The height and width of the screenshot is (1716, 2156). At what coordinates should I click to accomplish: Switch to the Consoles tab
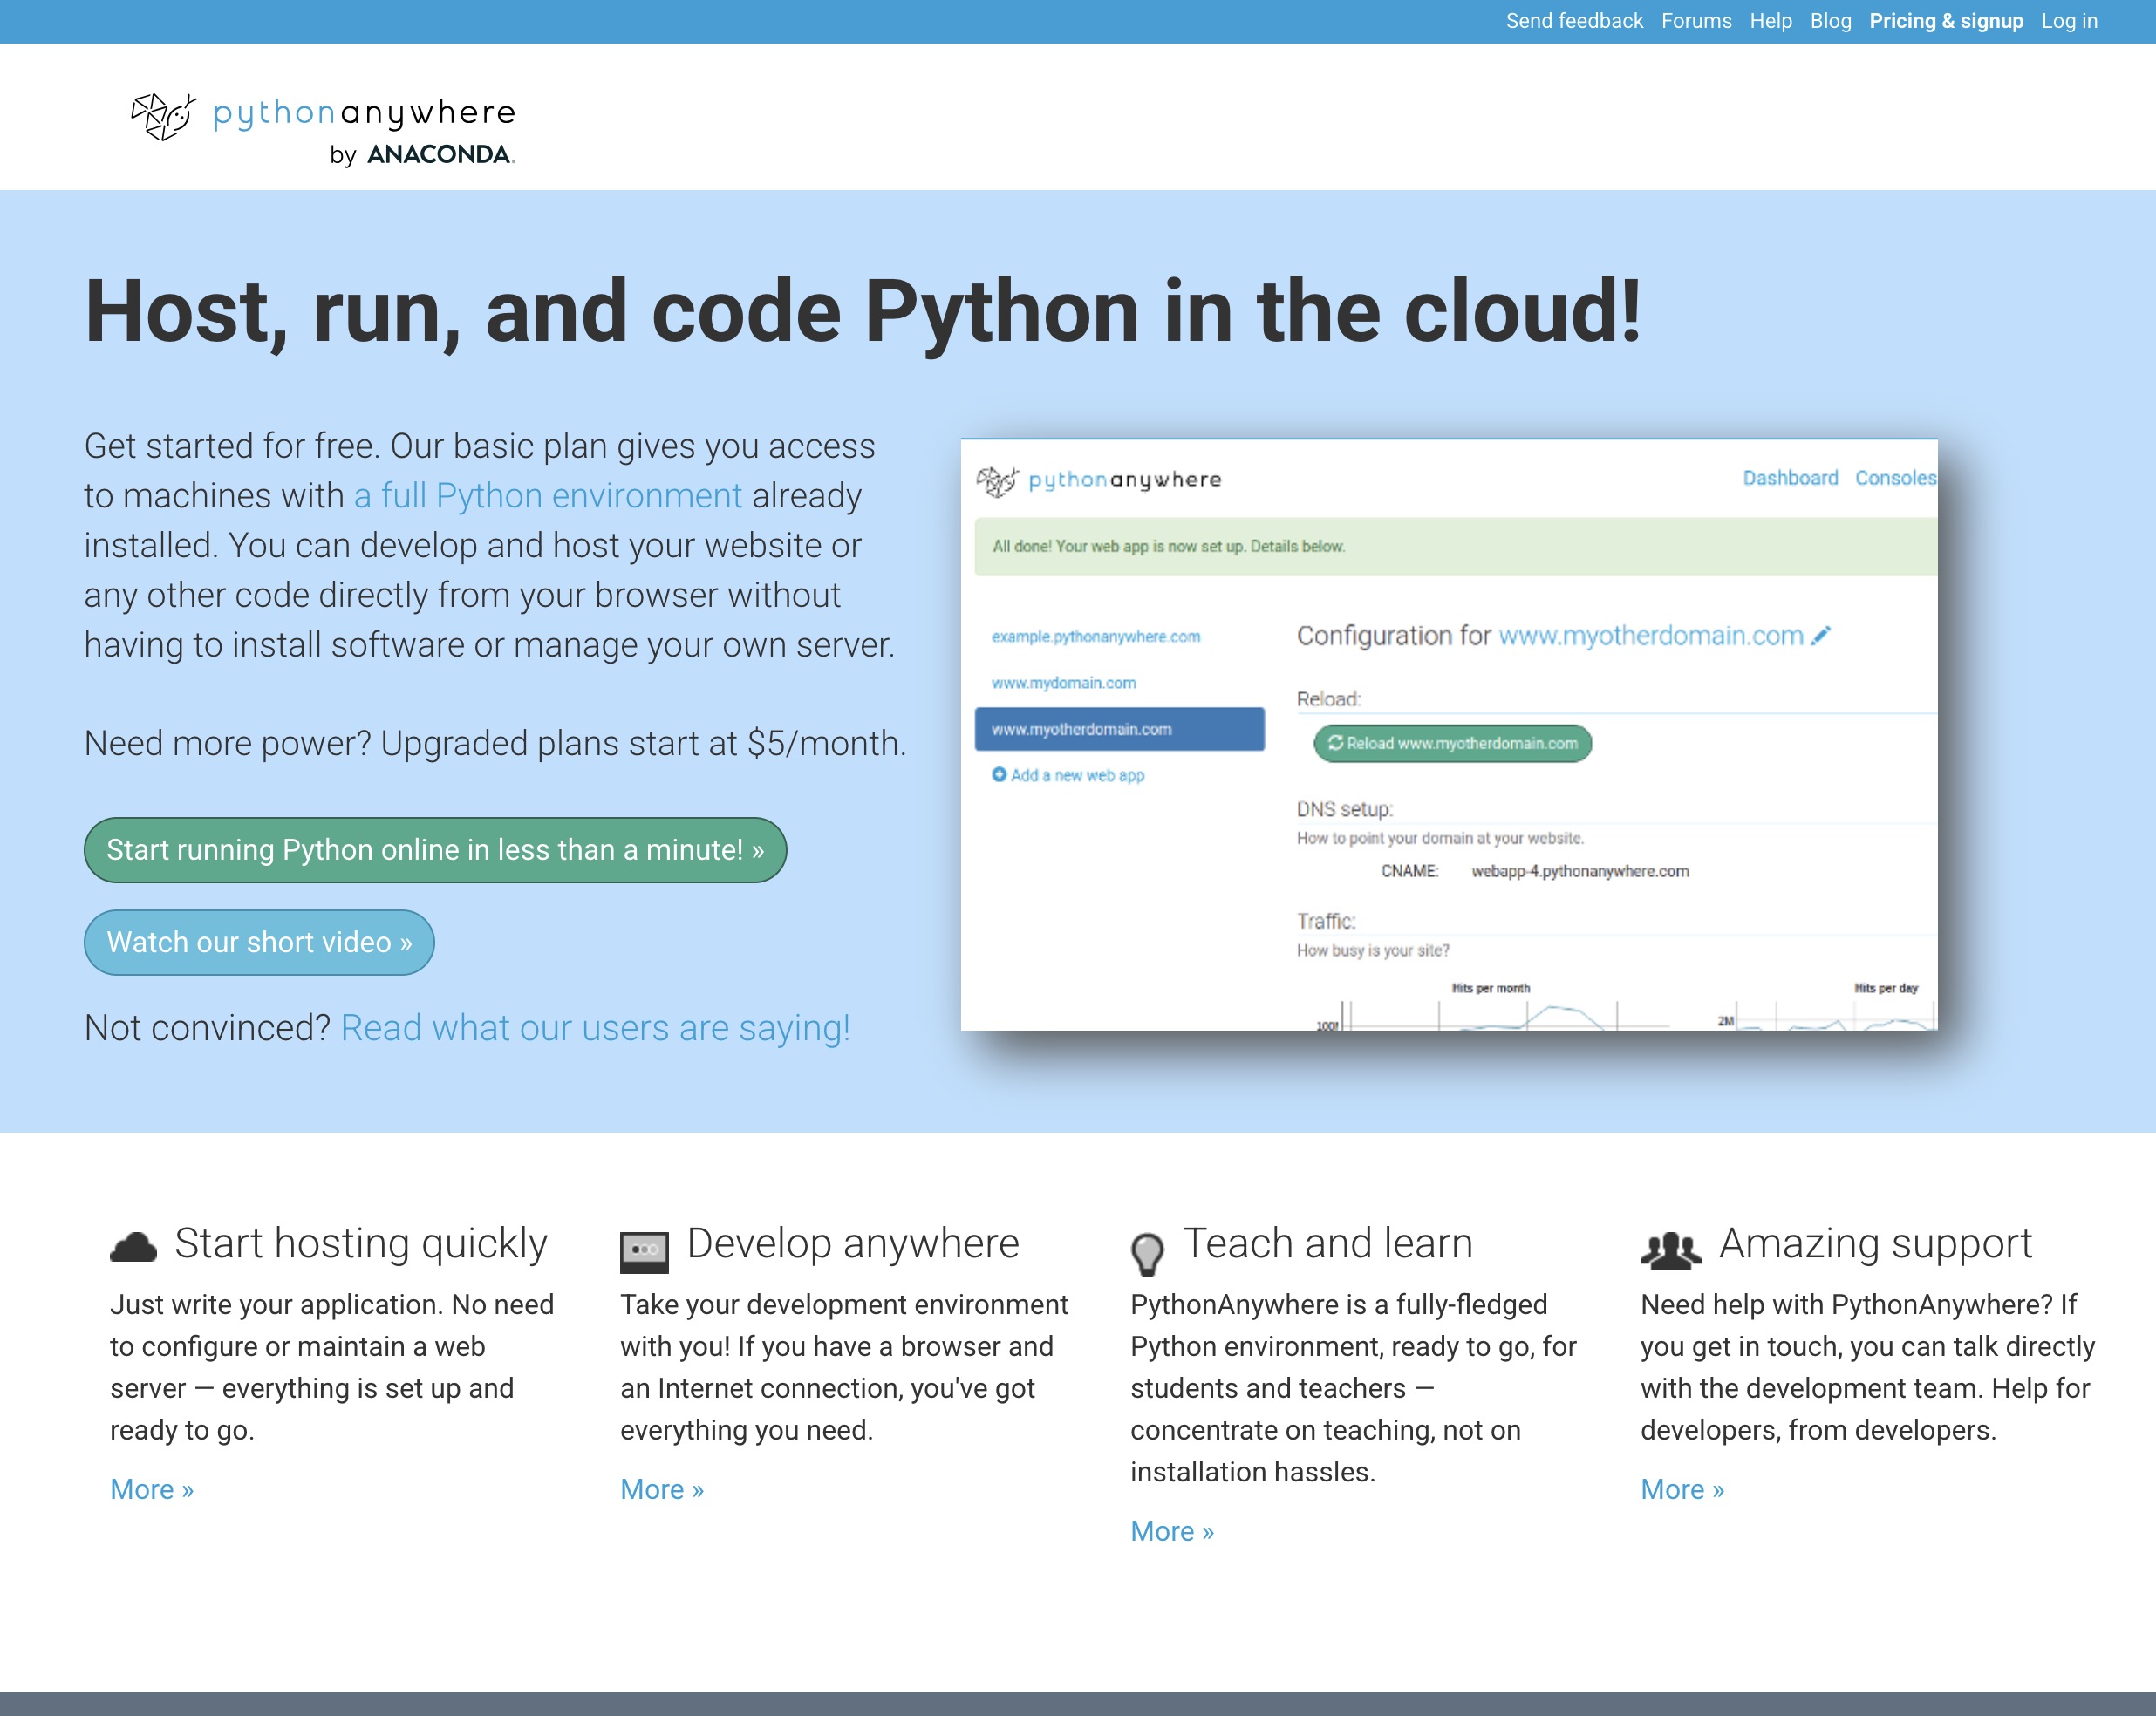coord(1896,477)
